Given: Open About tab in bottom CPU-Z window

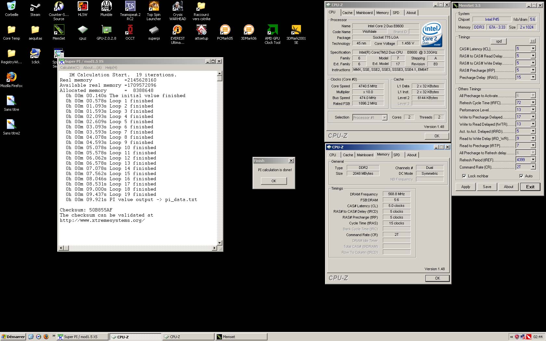Looking at the screenshot, I should click(x=412, y=155).
